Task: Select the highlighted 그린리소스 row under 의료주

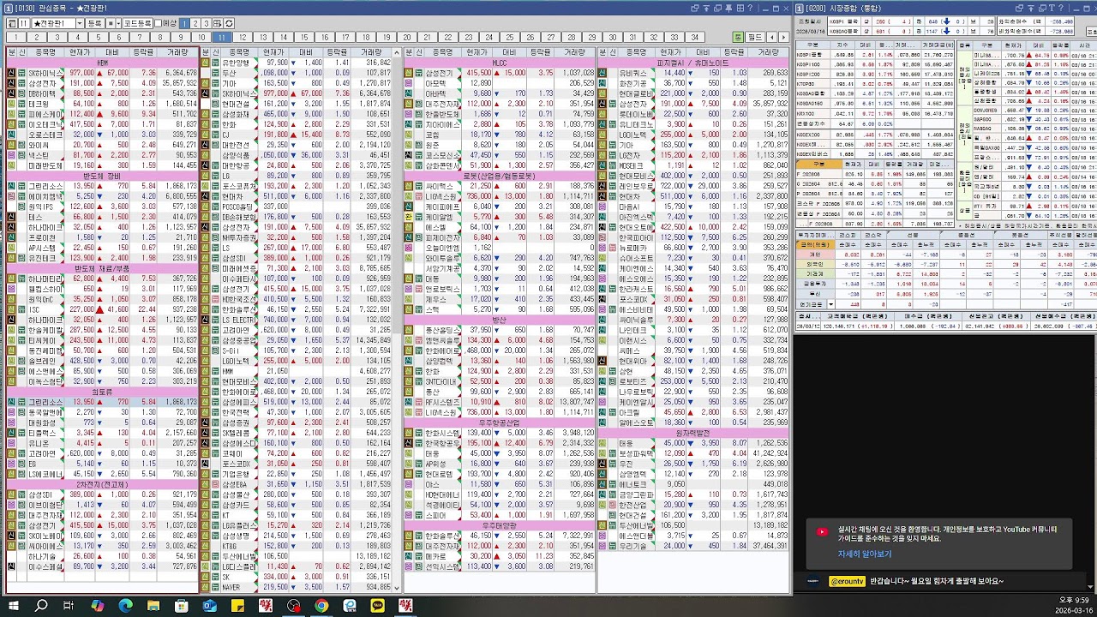Action: pos(103,401)
